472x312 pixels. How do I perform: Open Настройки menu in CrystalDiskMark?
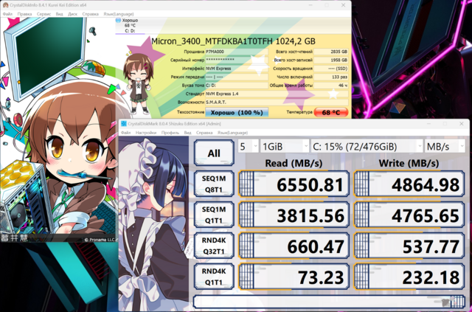[146, 133]
